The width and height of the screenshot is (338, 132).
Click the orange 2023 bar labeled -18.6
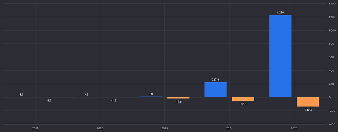click(178, 98)
